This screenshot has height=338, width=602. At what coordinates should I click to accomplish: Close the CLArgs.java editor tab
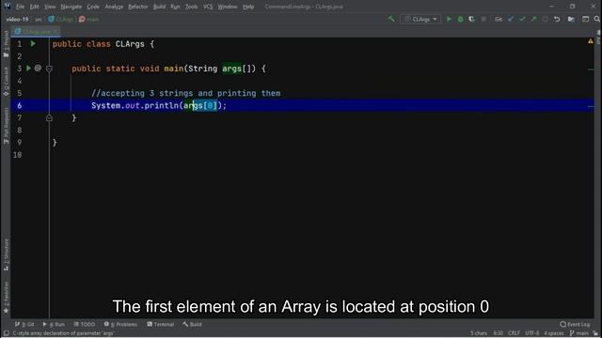point(55,31)
